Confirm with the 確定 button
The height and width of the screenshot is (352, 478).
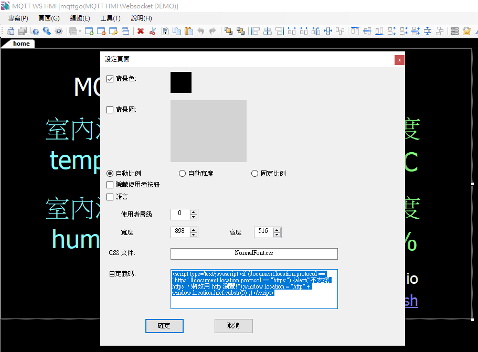click(x=164, y=326)
